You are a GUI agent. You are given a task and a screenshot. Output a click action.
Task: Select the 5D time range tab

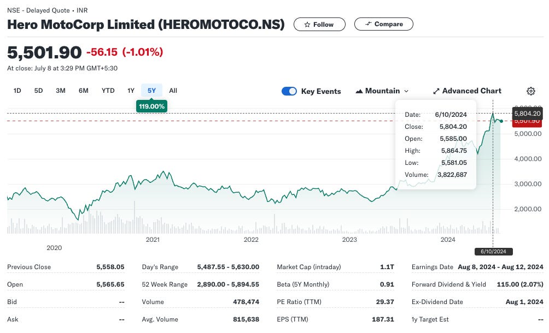[x=38, y=91]
